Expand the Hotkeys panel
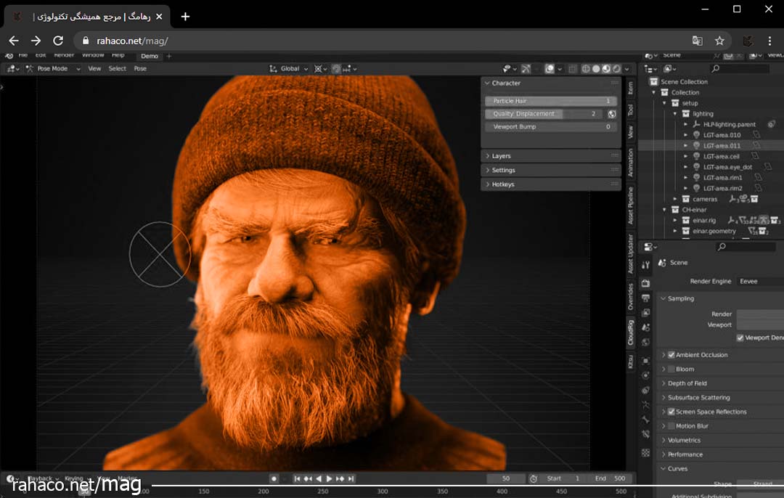 coord(503,184)
